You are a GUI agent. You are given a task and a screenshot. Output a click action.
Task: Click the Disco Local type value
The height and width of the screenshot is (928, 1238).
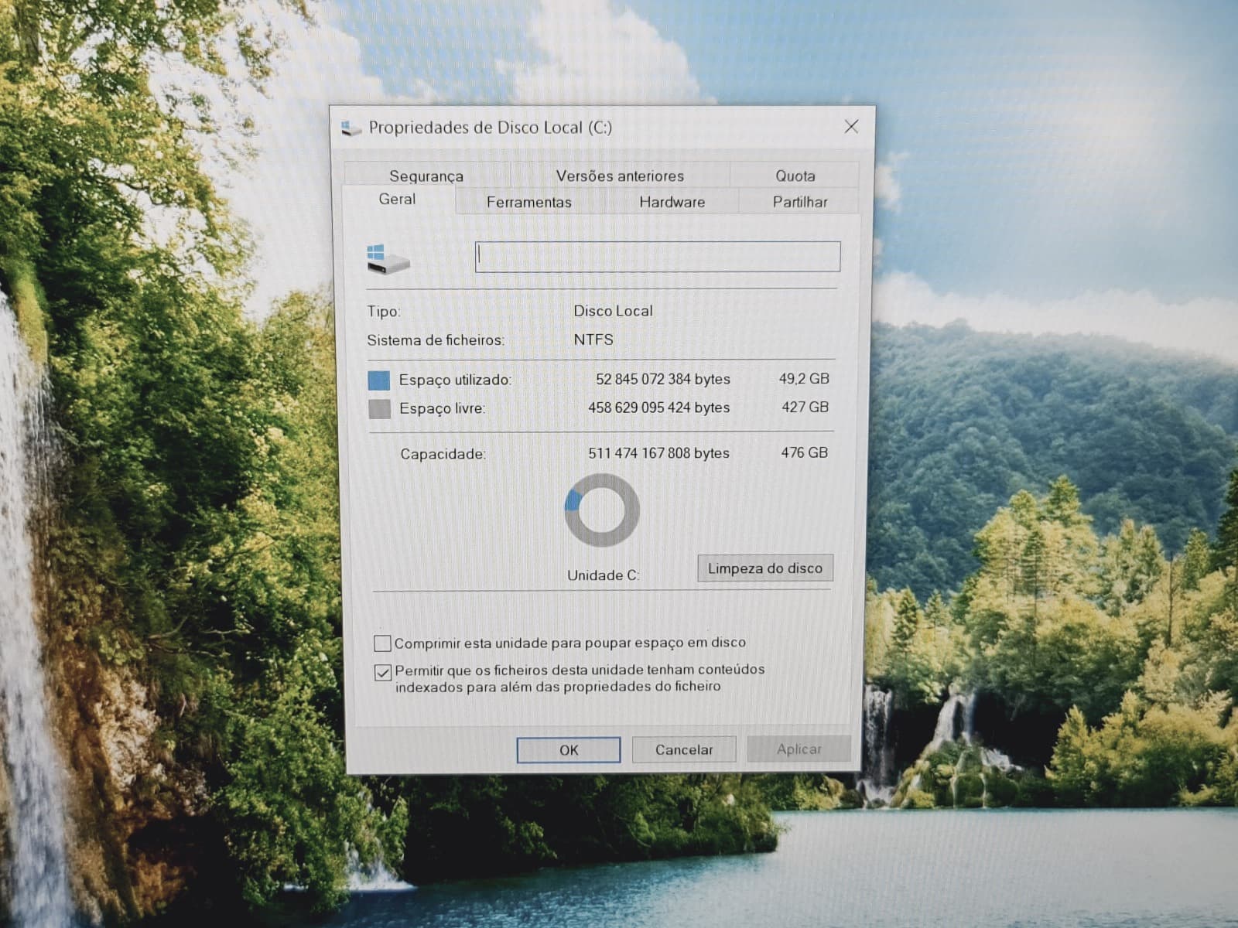click(613, 311)
